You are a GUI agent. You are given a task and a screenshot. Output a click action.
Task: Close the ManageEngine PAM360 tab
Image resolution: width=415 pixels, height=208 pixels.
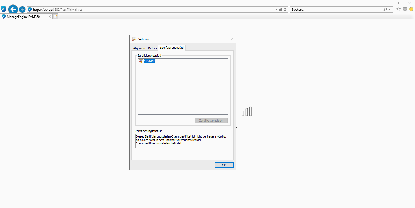pyautogui.click(x=50, y=17)
